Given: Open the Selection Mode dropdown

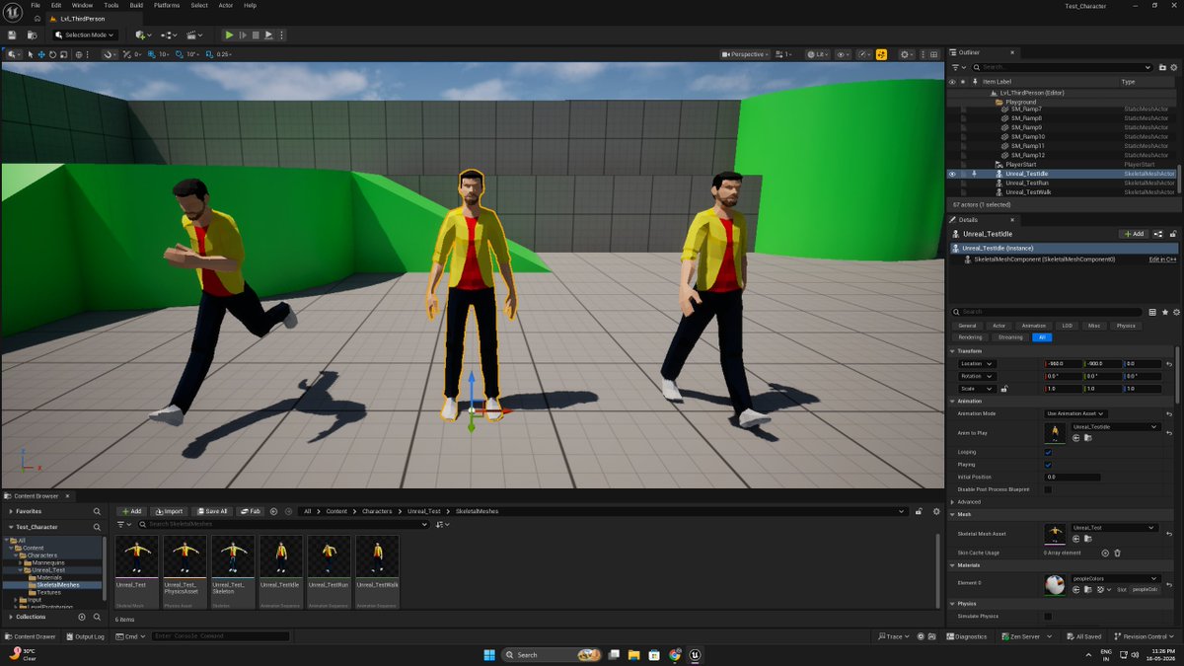Looking at the screenshot, I should pyautogui.click(x=84, y=35).
